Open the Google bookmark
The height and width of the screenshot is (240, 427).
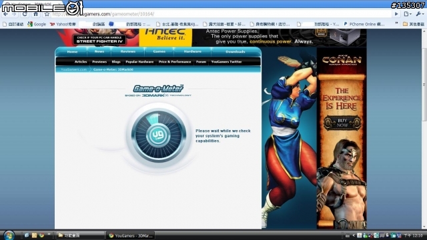tap(37, 24)
